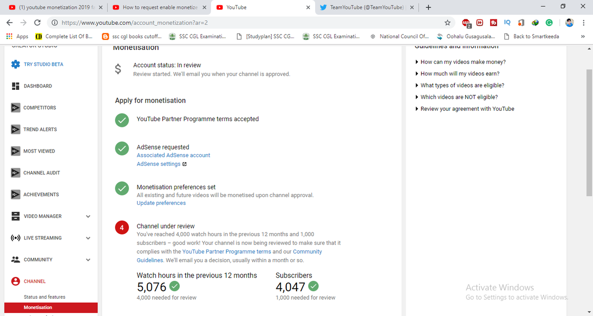Open 'Complete List Of B...' bookmark

(x=64, y=37)
